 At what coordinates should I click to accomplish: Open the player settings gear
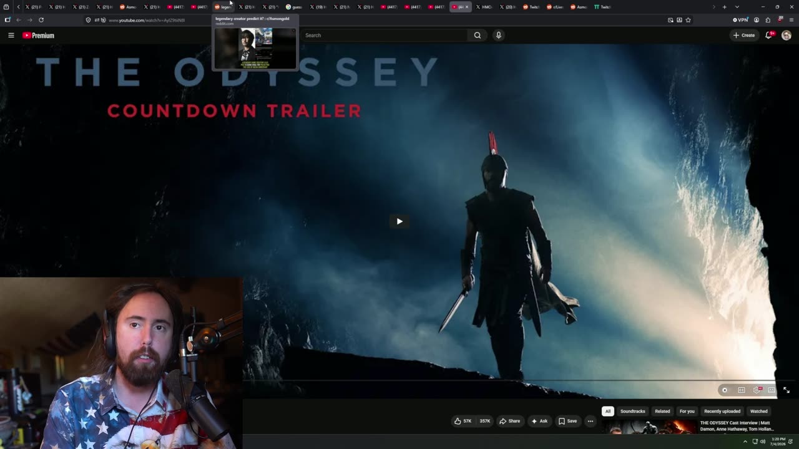757,390
